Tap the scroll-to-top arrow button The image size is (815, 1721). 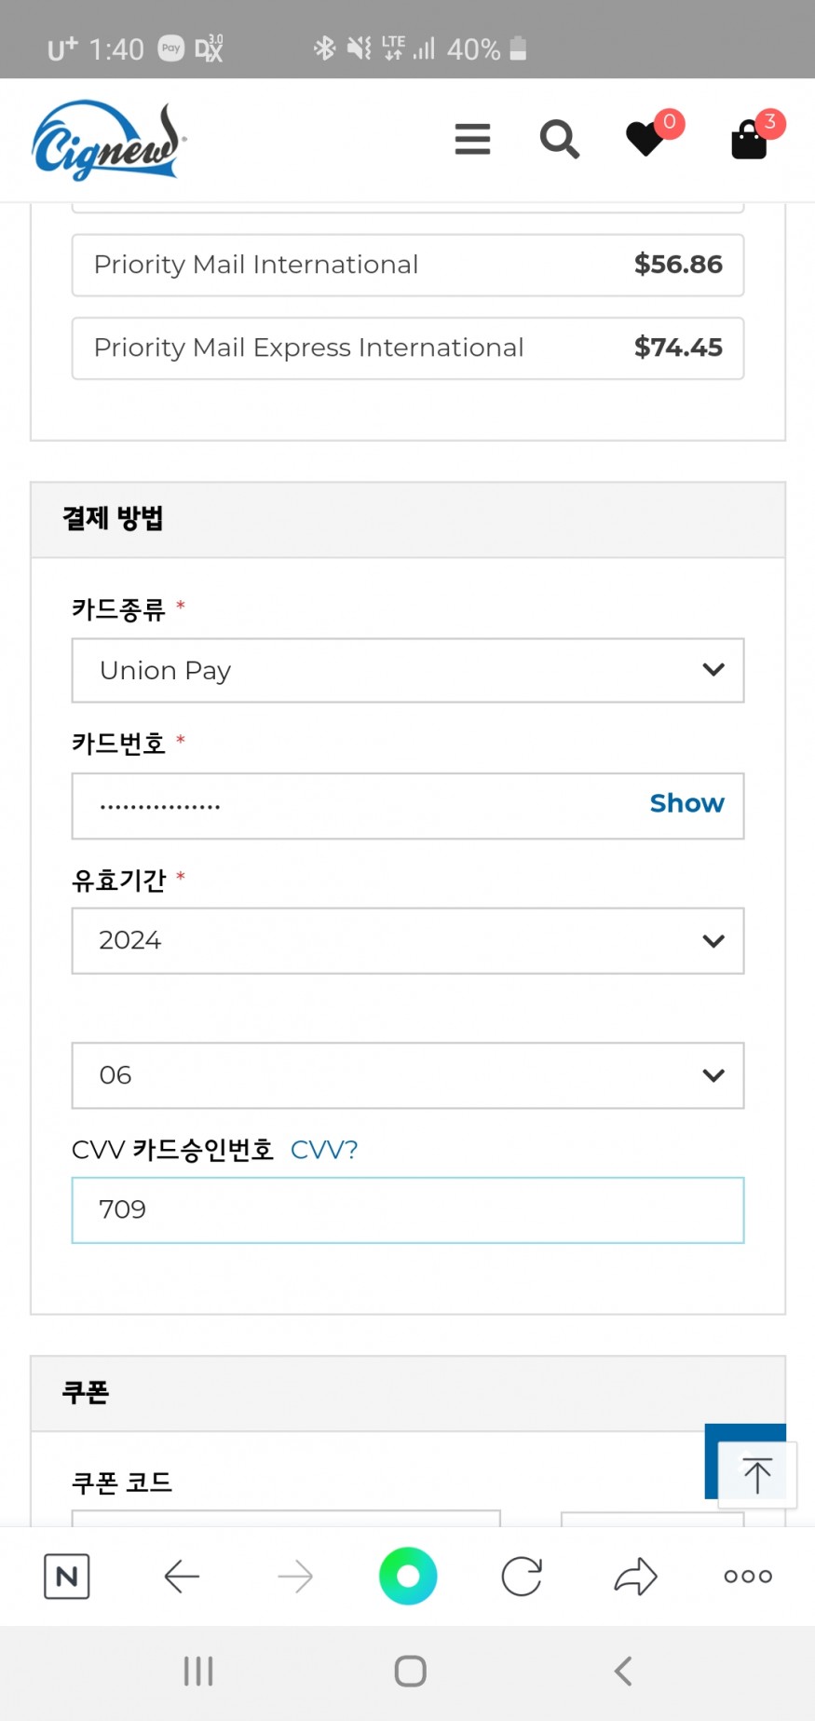[x=757, y=1475]
